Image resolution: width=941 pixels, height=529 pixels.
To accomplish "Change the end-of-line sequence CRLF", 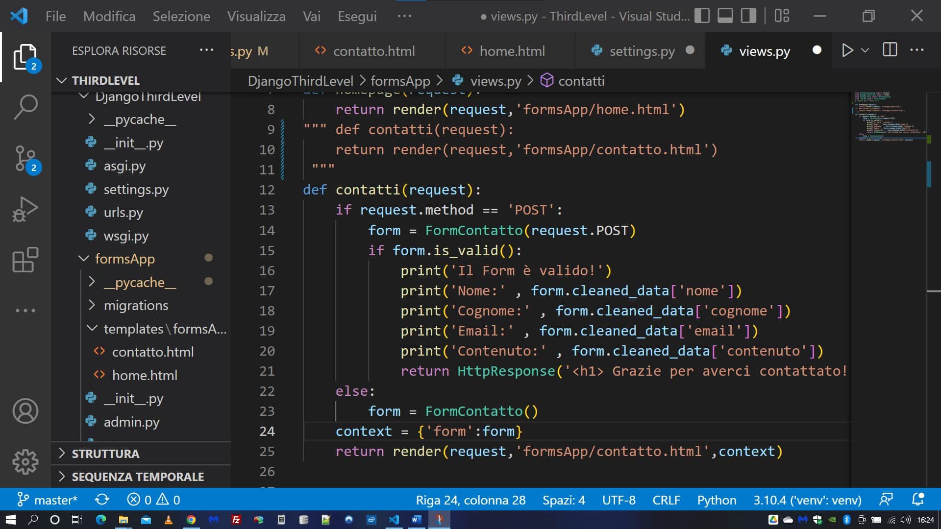I will (x=666, y=500).
